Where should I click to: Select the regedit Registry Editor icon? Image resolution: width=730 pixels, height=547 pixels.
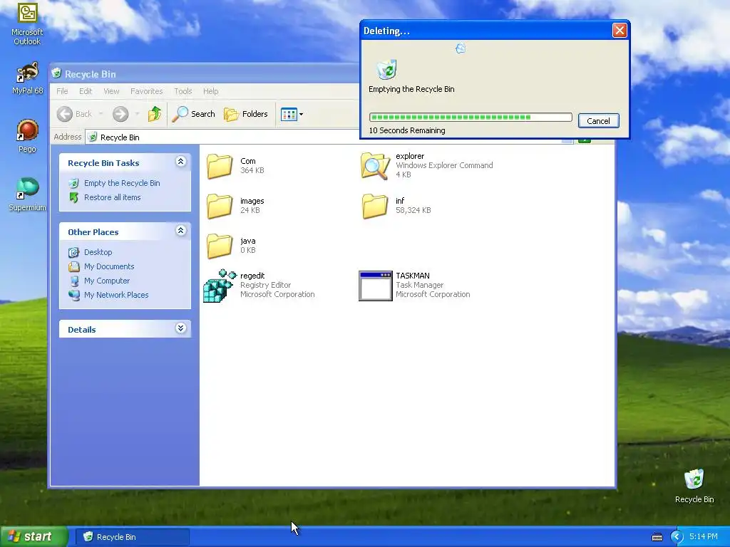(220, 286)
